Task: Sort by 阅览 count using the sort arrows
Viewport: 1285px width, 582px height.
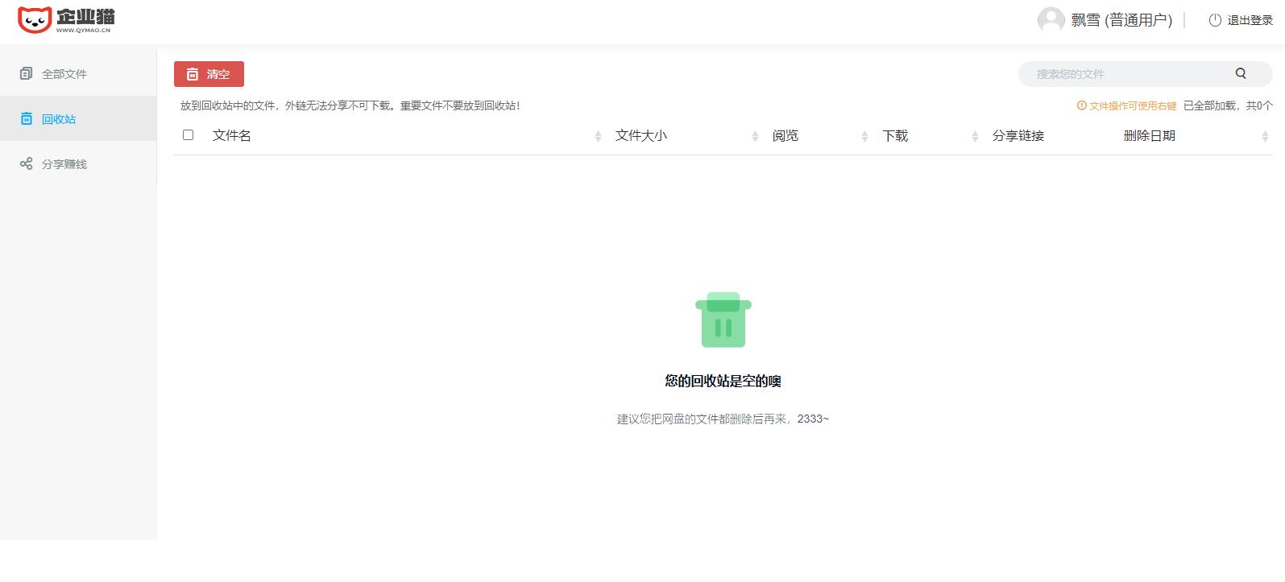Action: coord(864,137)
